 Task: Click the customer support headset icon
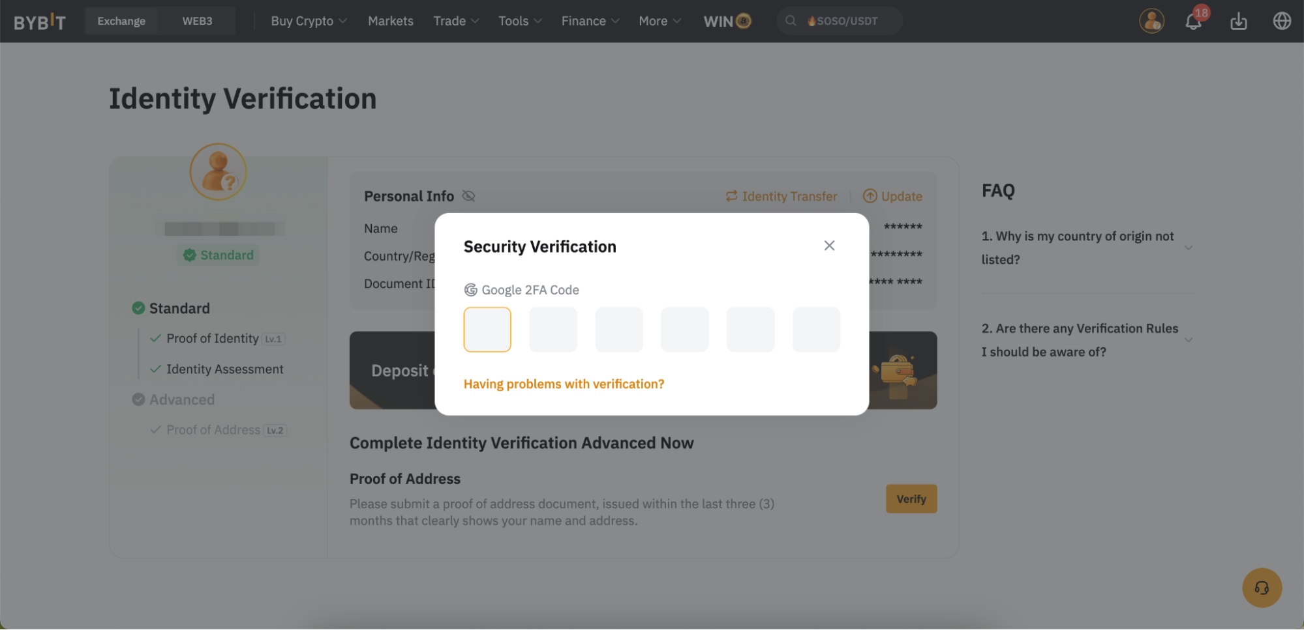(x=1262, y=588)
